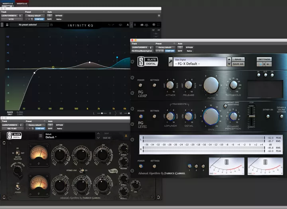Go to next FG-MU preset with down chevron

98,138
